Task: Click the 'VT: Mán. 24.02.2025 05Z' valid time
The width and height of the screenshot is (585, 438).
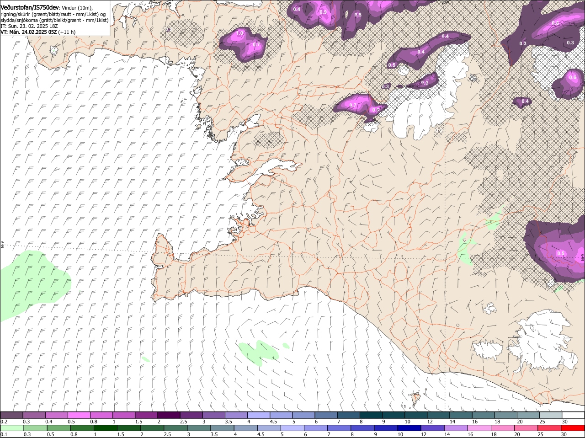Action: [x=29, y=32]
